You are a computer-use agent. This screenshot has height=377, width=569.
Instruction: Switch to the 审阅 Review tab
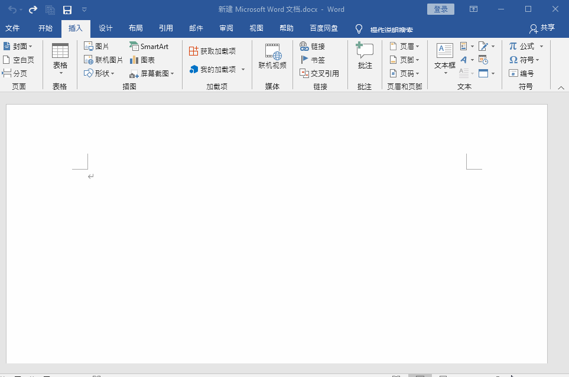(x=226, y=28)
